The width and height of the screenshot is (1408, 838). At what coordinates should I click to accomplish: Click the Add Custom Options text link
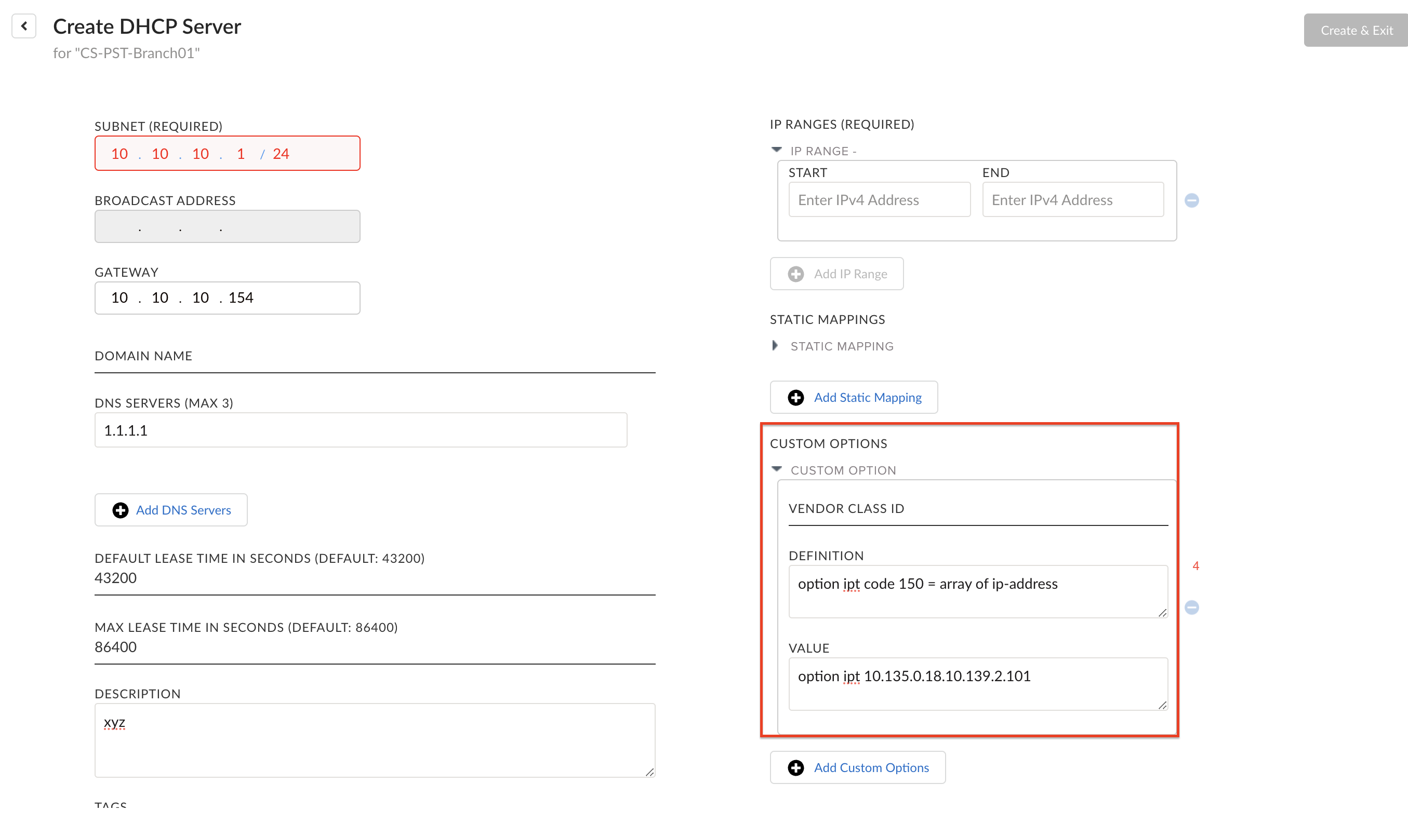871,767
